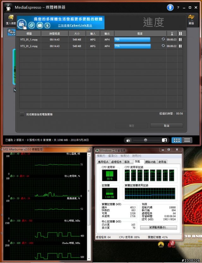This screenshot has height=263, width=202.
Task: Click the Size (大小) column header
Action: click(77, 34)
